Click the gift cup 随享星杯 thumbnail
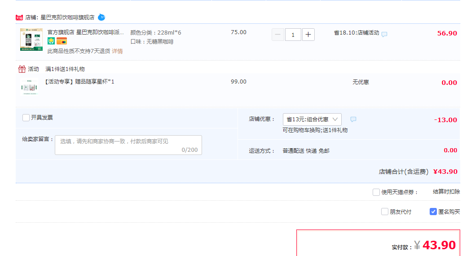The image size is (462, 256). [x=29, y=87]
